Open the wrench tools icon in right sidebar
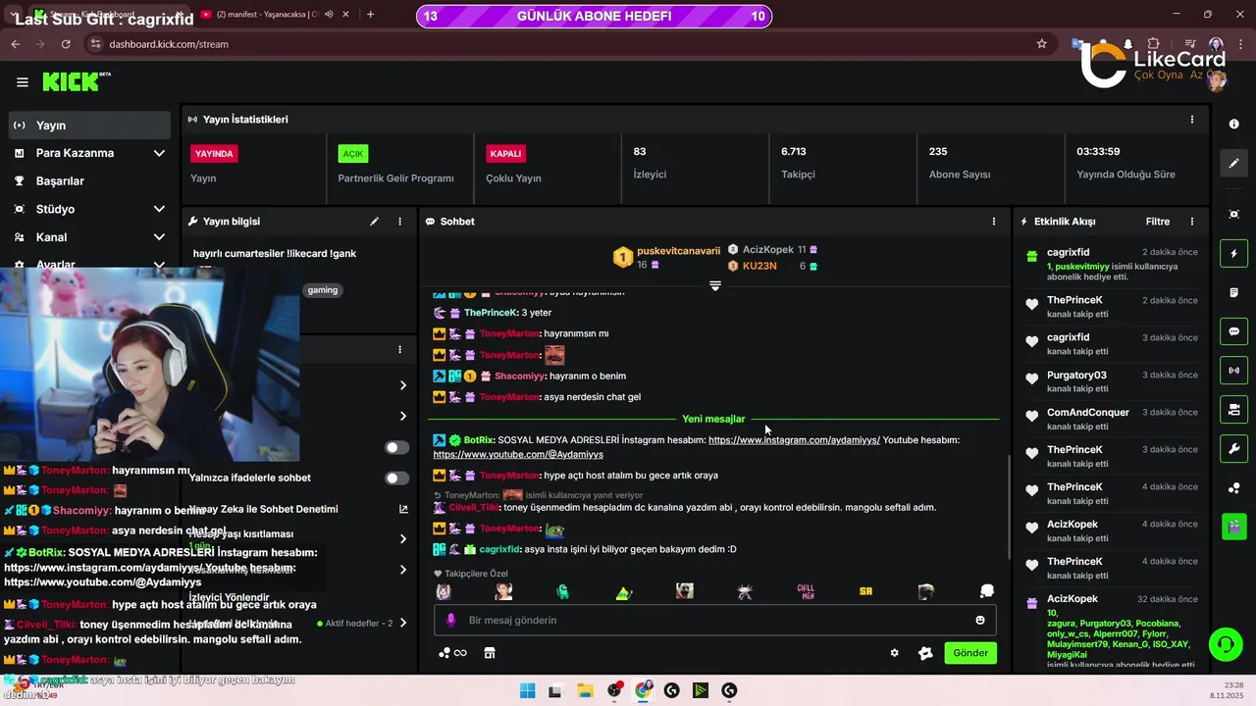Image resolution: width=1256 pixels, height=706 pixels. pyautogui.click(x=1233, y=449)
